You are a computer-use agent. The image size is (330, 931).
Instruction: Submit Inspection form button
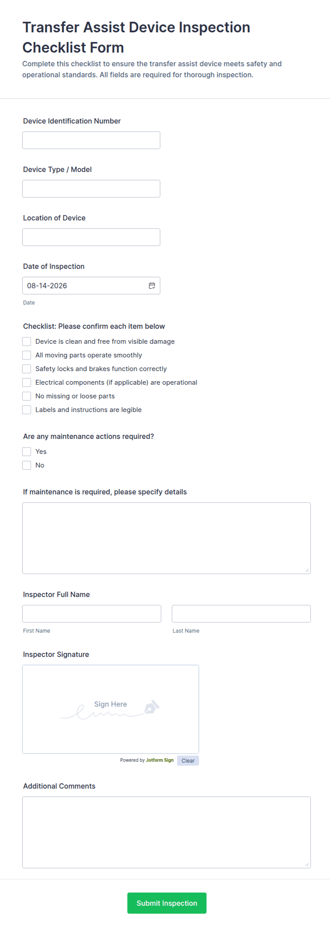click(167, 903)
